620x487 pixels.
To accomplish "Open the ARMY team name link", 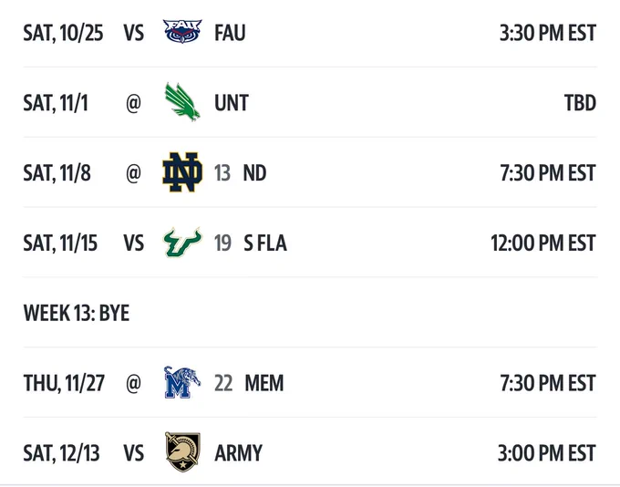I will [239, 453].
